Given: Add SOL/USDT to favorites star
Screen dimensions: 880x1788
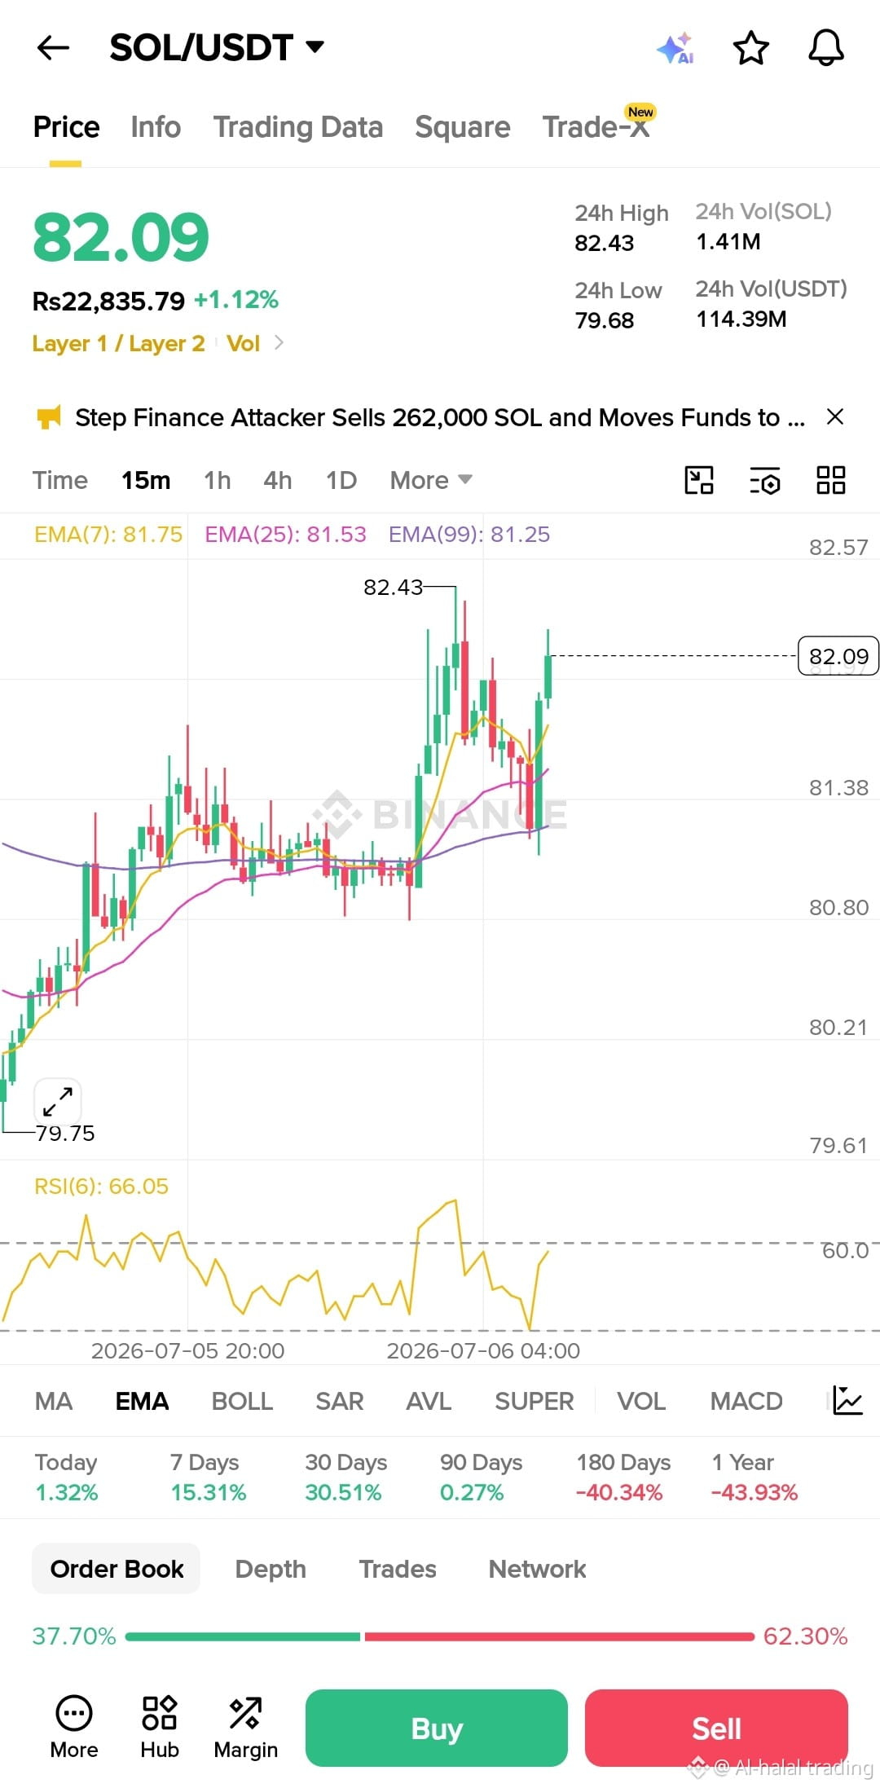Looking at the screenshot, I should [x=750, y=48].
